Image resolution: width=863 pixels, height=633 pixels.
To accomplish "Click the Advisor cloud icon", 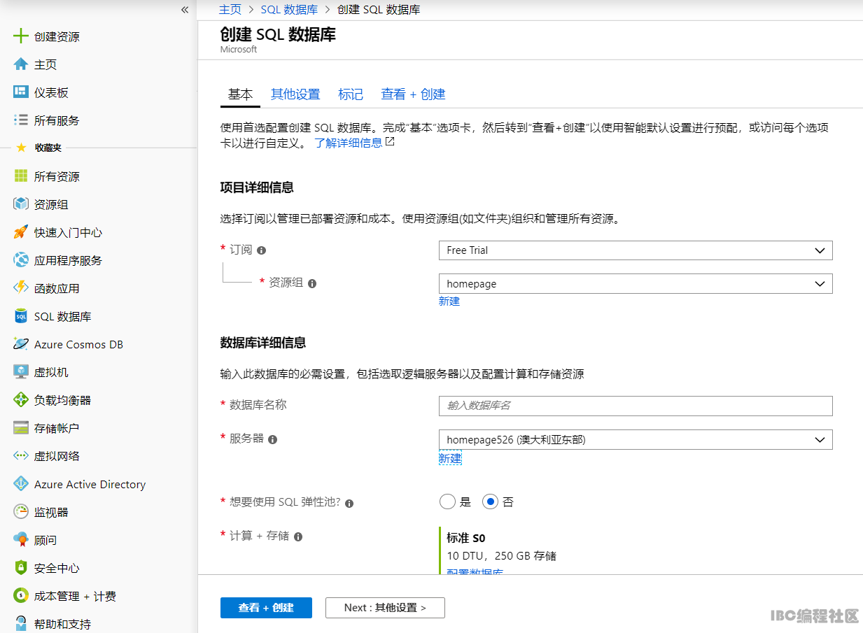I will 21,540.
